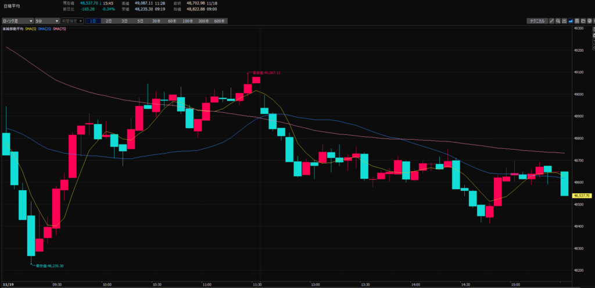Open the ローソク足 chart type dropdown
This screenshot has width=595, height=288.
[16, 21]
